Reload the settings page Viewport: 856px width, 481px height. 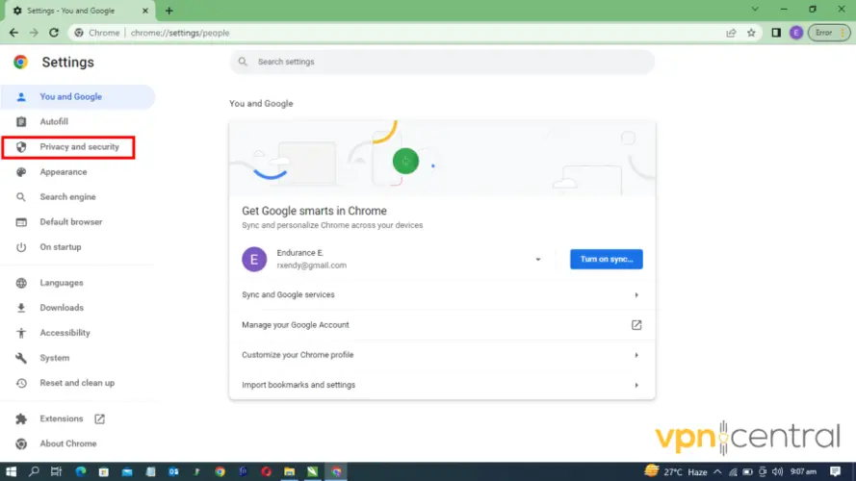(54, 33)
